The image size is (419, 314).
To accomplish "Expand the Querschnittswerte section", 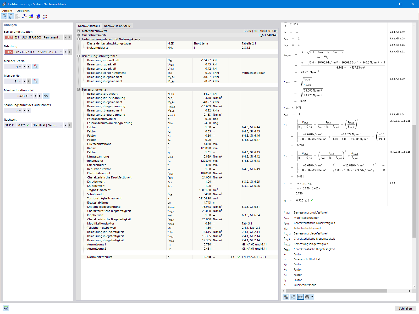I will 78,35.
